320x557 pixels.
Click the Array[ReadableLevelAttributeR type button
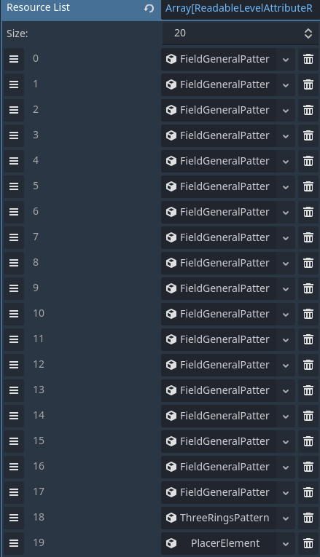point(240,8)
